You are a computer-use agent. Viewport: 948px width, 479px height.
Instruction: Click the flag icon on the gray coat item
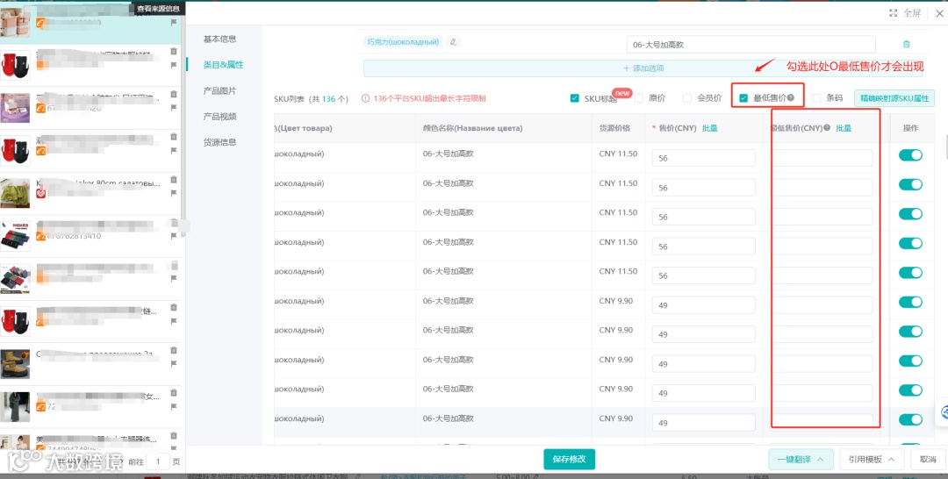pyautogui.click(x=174, y=406)
